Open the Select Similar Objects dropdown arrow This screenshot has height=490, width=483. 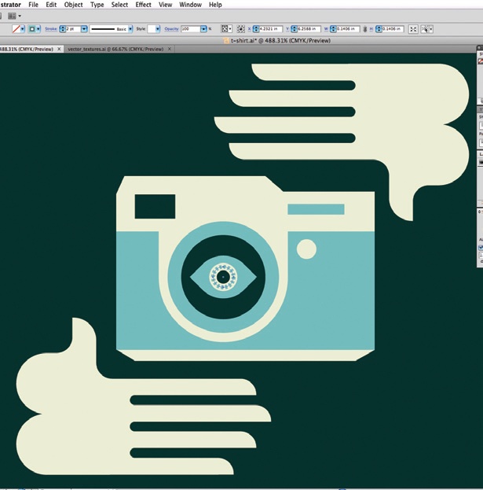click(431, 29)
